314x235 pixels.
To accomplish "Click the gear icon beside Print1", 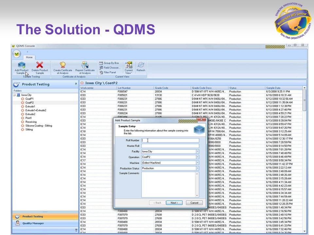I will coord(23,118).
